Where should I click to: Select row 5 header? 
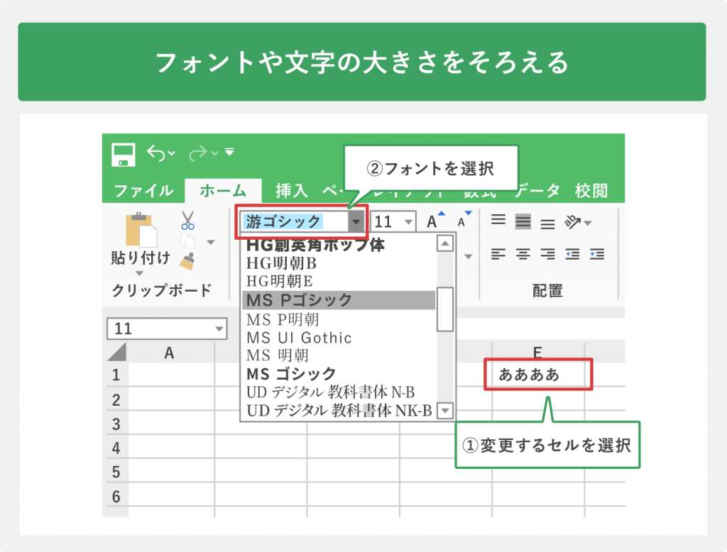[x=116, y=472]
